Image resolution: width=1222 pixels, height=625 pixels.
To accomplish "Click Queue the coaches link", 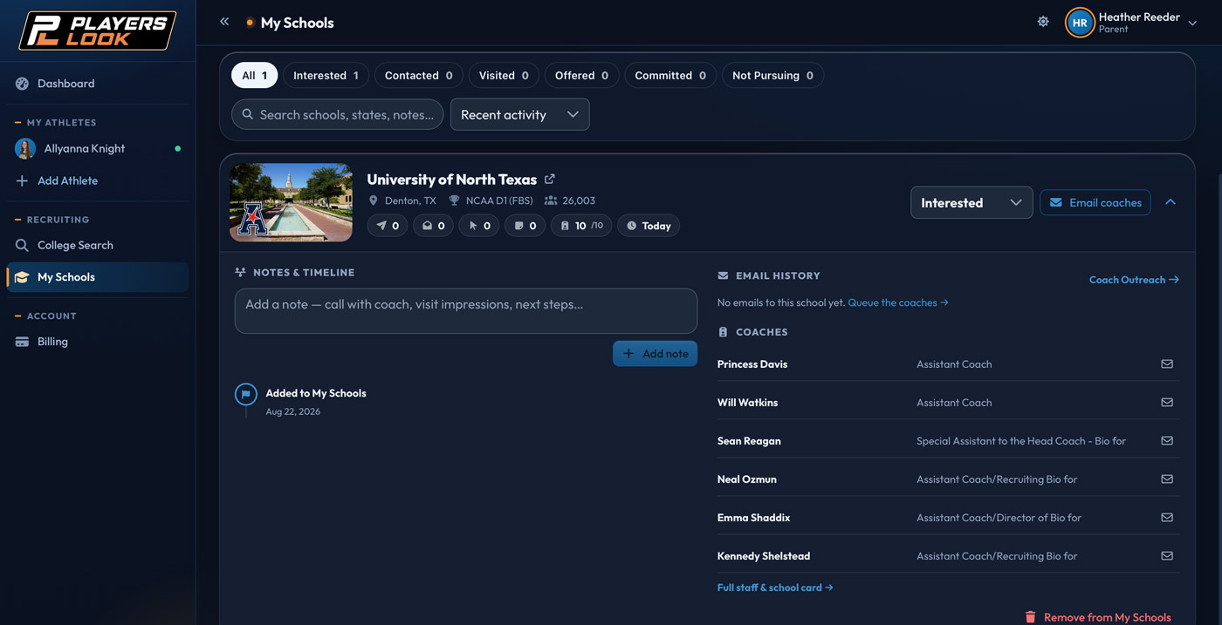I will (x=898, y=302).
